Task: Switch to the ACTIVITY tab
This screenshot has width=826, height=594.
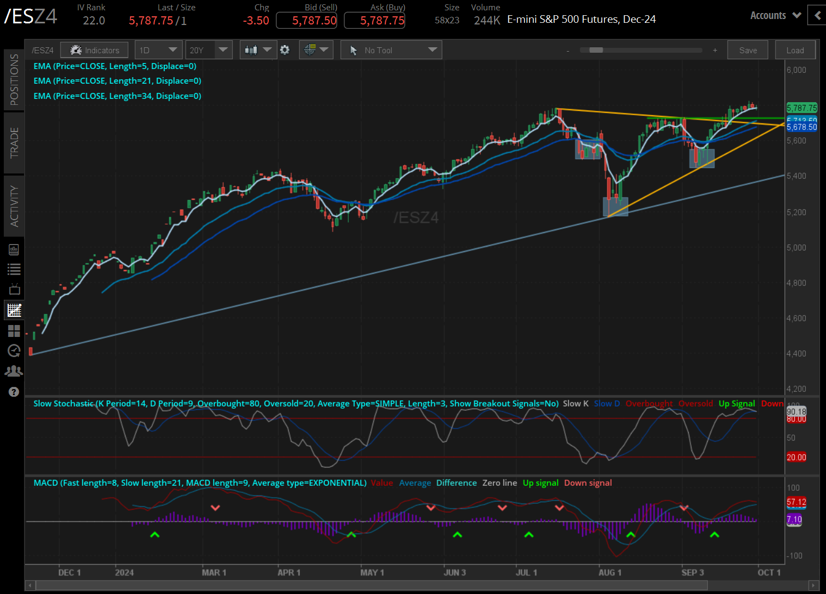Action: 14,206
